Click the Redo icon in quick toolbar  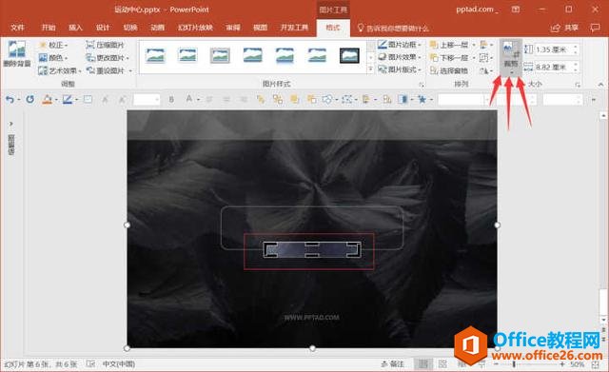pyautogui.click(x=29, y=100)
